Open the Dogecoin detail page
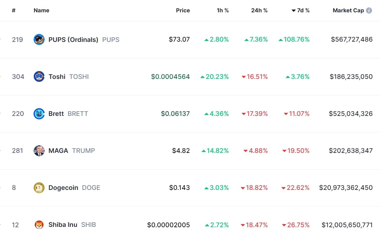Viewport: 381px width, 238px height. click(63, 187)
